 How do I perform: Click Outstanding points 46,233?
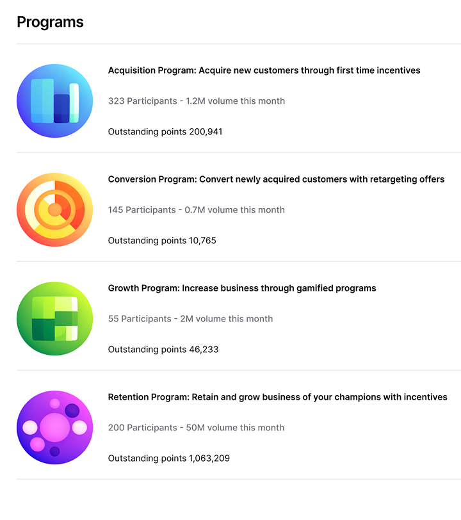coord(163,349)
